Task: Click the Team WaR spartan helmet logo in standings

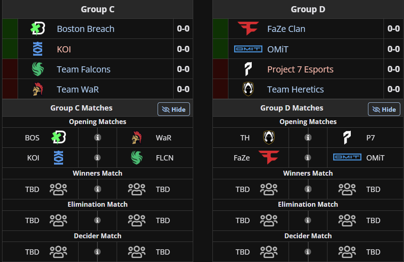Action: pyautogui.click(x=38, y=89)
